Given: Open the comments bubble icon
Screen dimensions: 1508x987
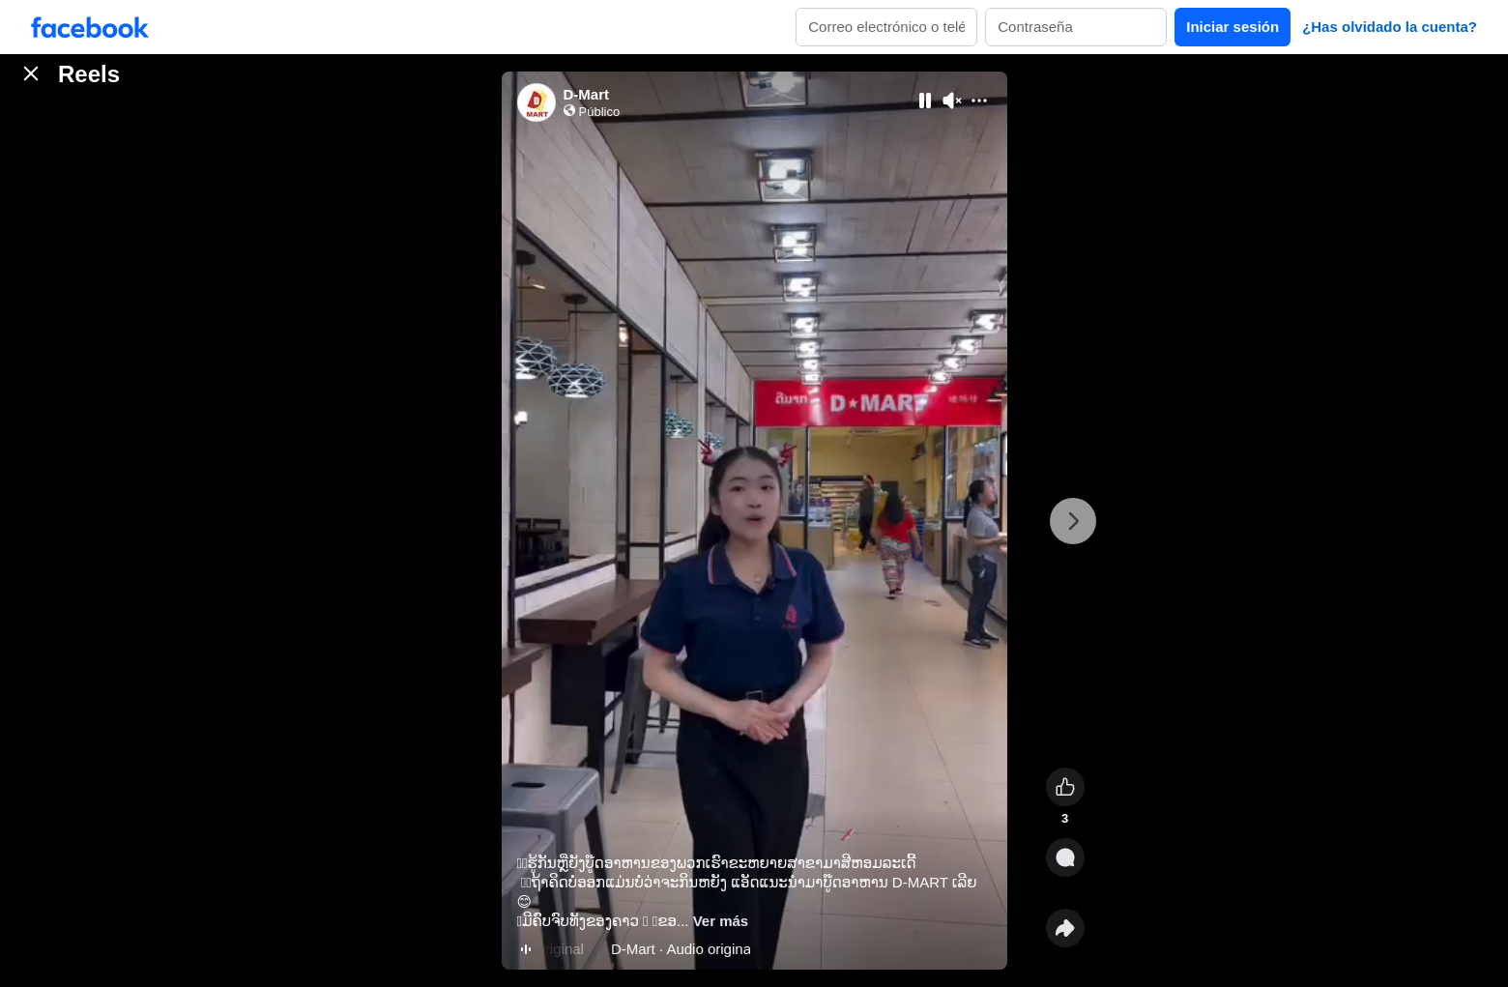Looking at the screenshot, I should click(1065, 857).
